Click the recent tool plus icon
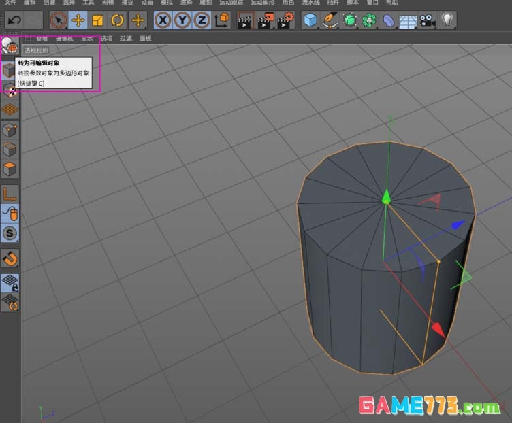 138,20
